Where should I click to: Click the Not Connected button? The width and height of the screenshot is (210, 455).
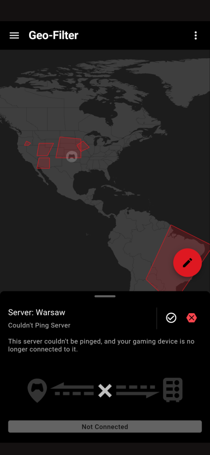click(x=105, y=427)
